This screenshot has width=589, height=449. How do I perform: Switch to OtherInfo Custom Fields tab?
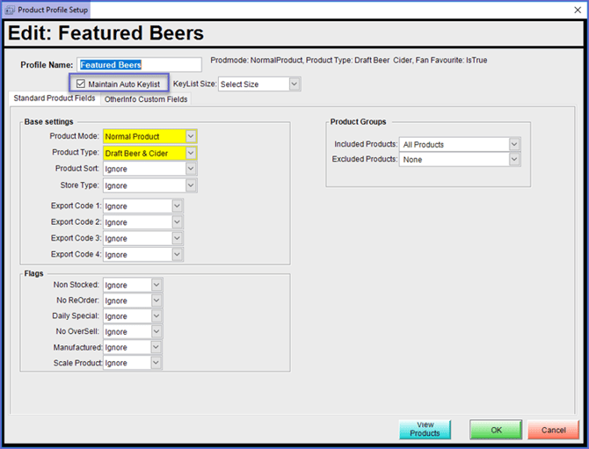(146, 99)
